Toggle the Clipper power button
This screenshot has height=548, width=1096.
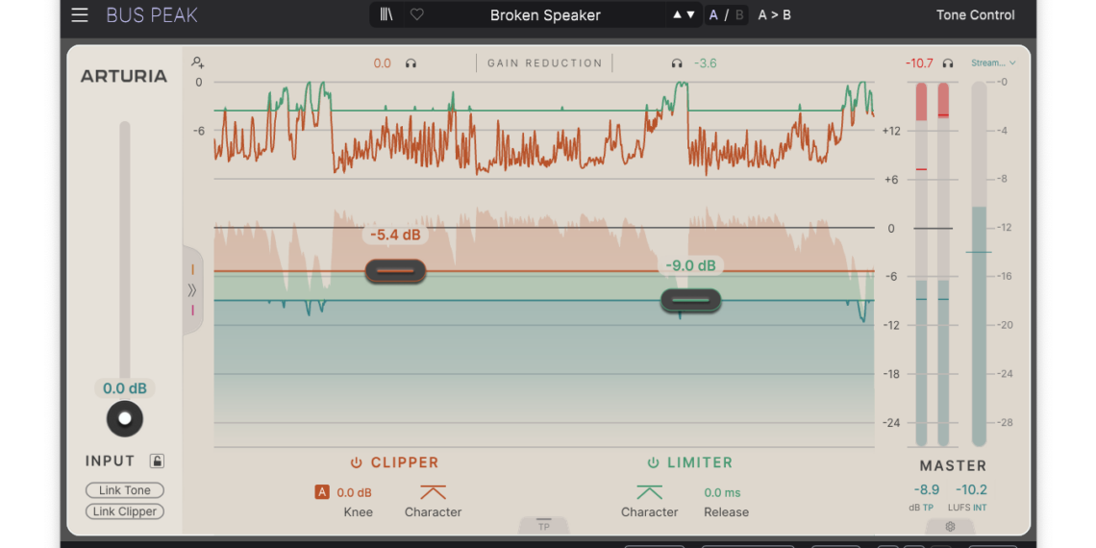point(356,462)
